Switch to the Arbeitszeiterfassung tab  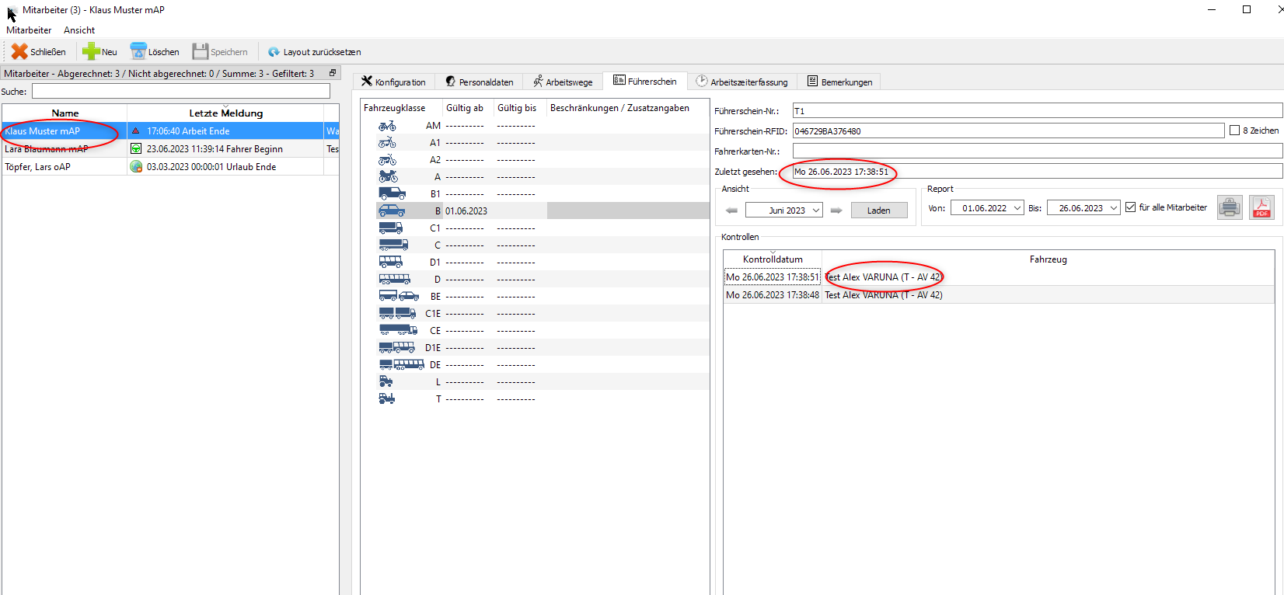pos(741,82)
